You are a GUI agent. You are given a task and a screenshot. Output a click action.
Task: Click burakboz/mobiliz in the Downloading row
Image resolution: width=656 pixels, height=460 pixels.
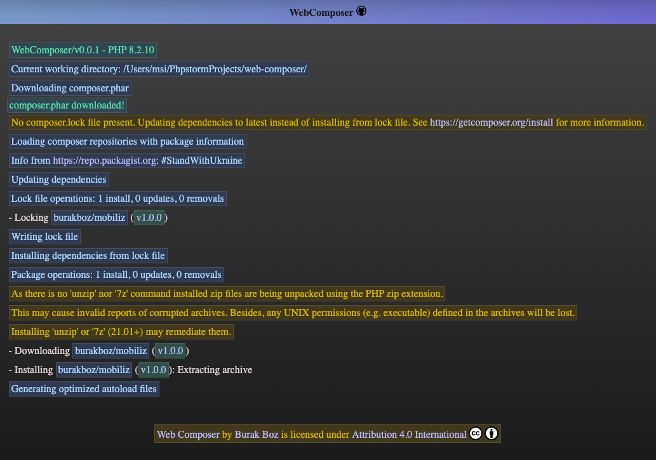pyautogui.click(x=111, y=351)
